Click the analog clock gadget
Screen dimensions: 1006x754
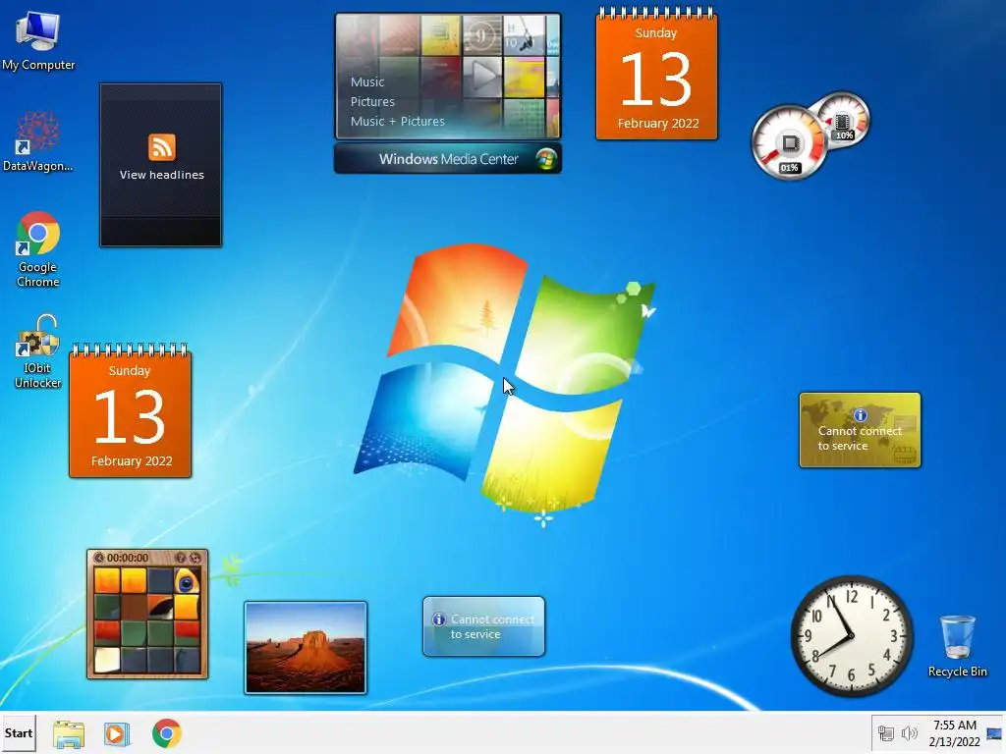tap(852, 636)
